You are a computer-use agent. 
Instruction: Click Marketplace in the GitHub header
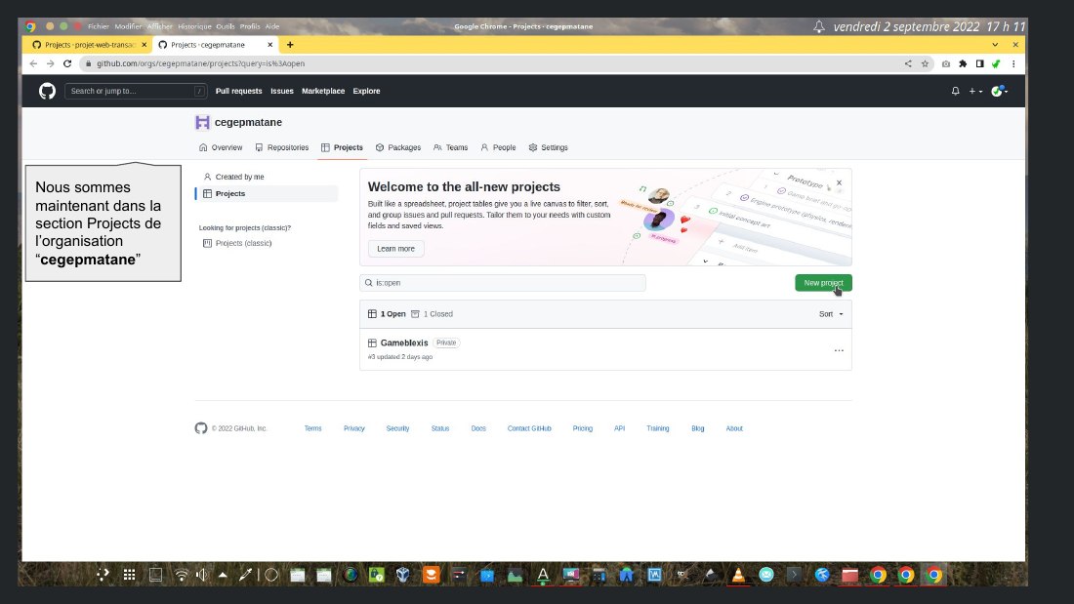point(323,91)
